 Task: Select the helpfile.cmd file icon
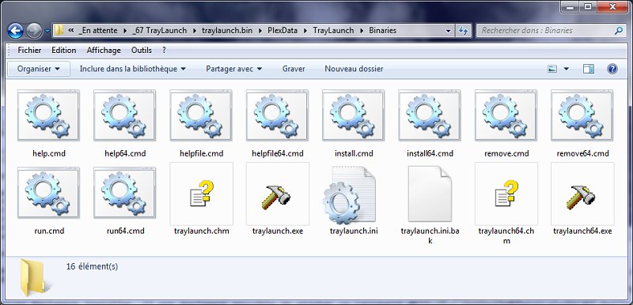[201, 115]
